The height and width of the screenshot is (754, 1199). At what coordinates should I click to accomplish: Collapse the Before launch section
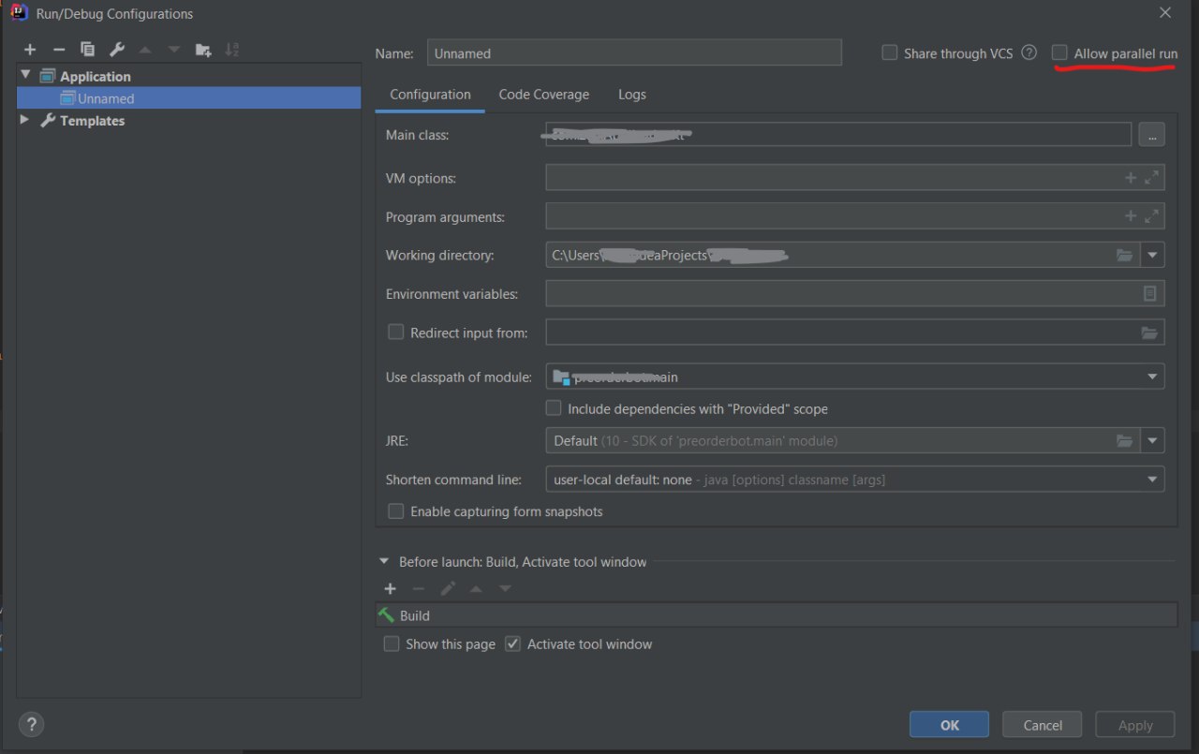coord(384,562)
